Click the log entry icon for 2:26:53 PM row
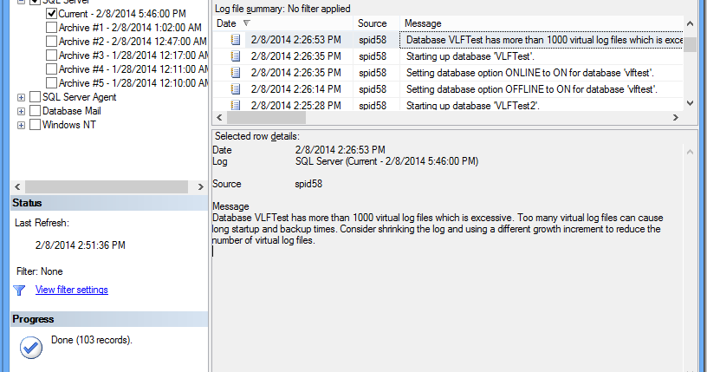This screenshot has height=372, width=707. [x=235, y=40]
